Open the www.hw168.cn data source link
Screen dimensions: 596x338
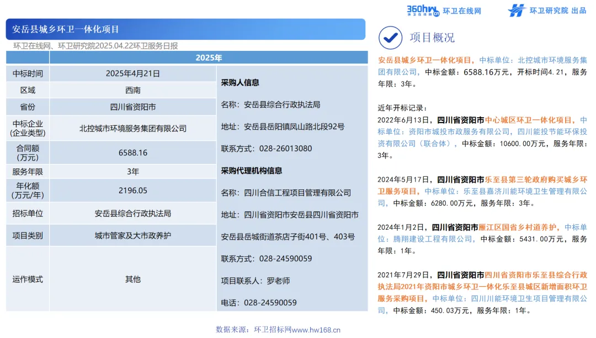pos(316,330)
